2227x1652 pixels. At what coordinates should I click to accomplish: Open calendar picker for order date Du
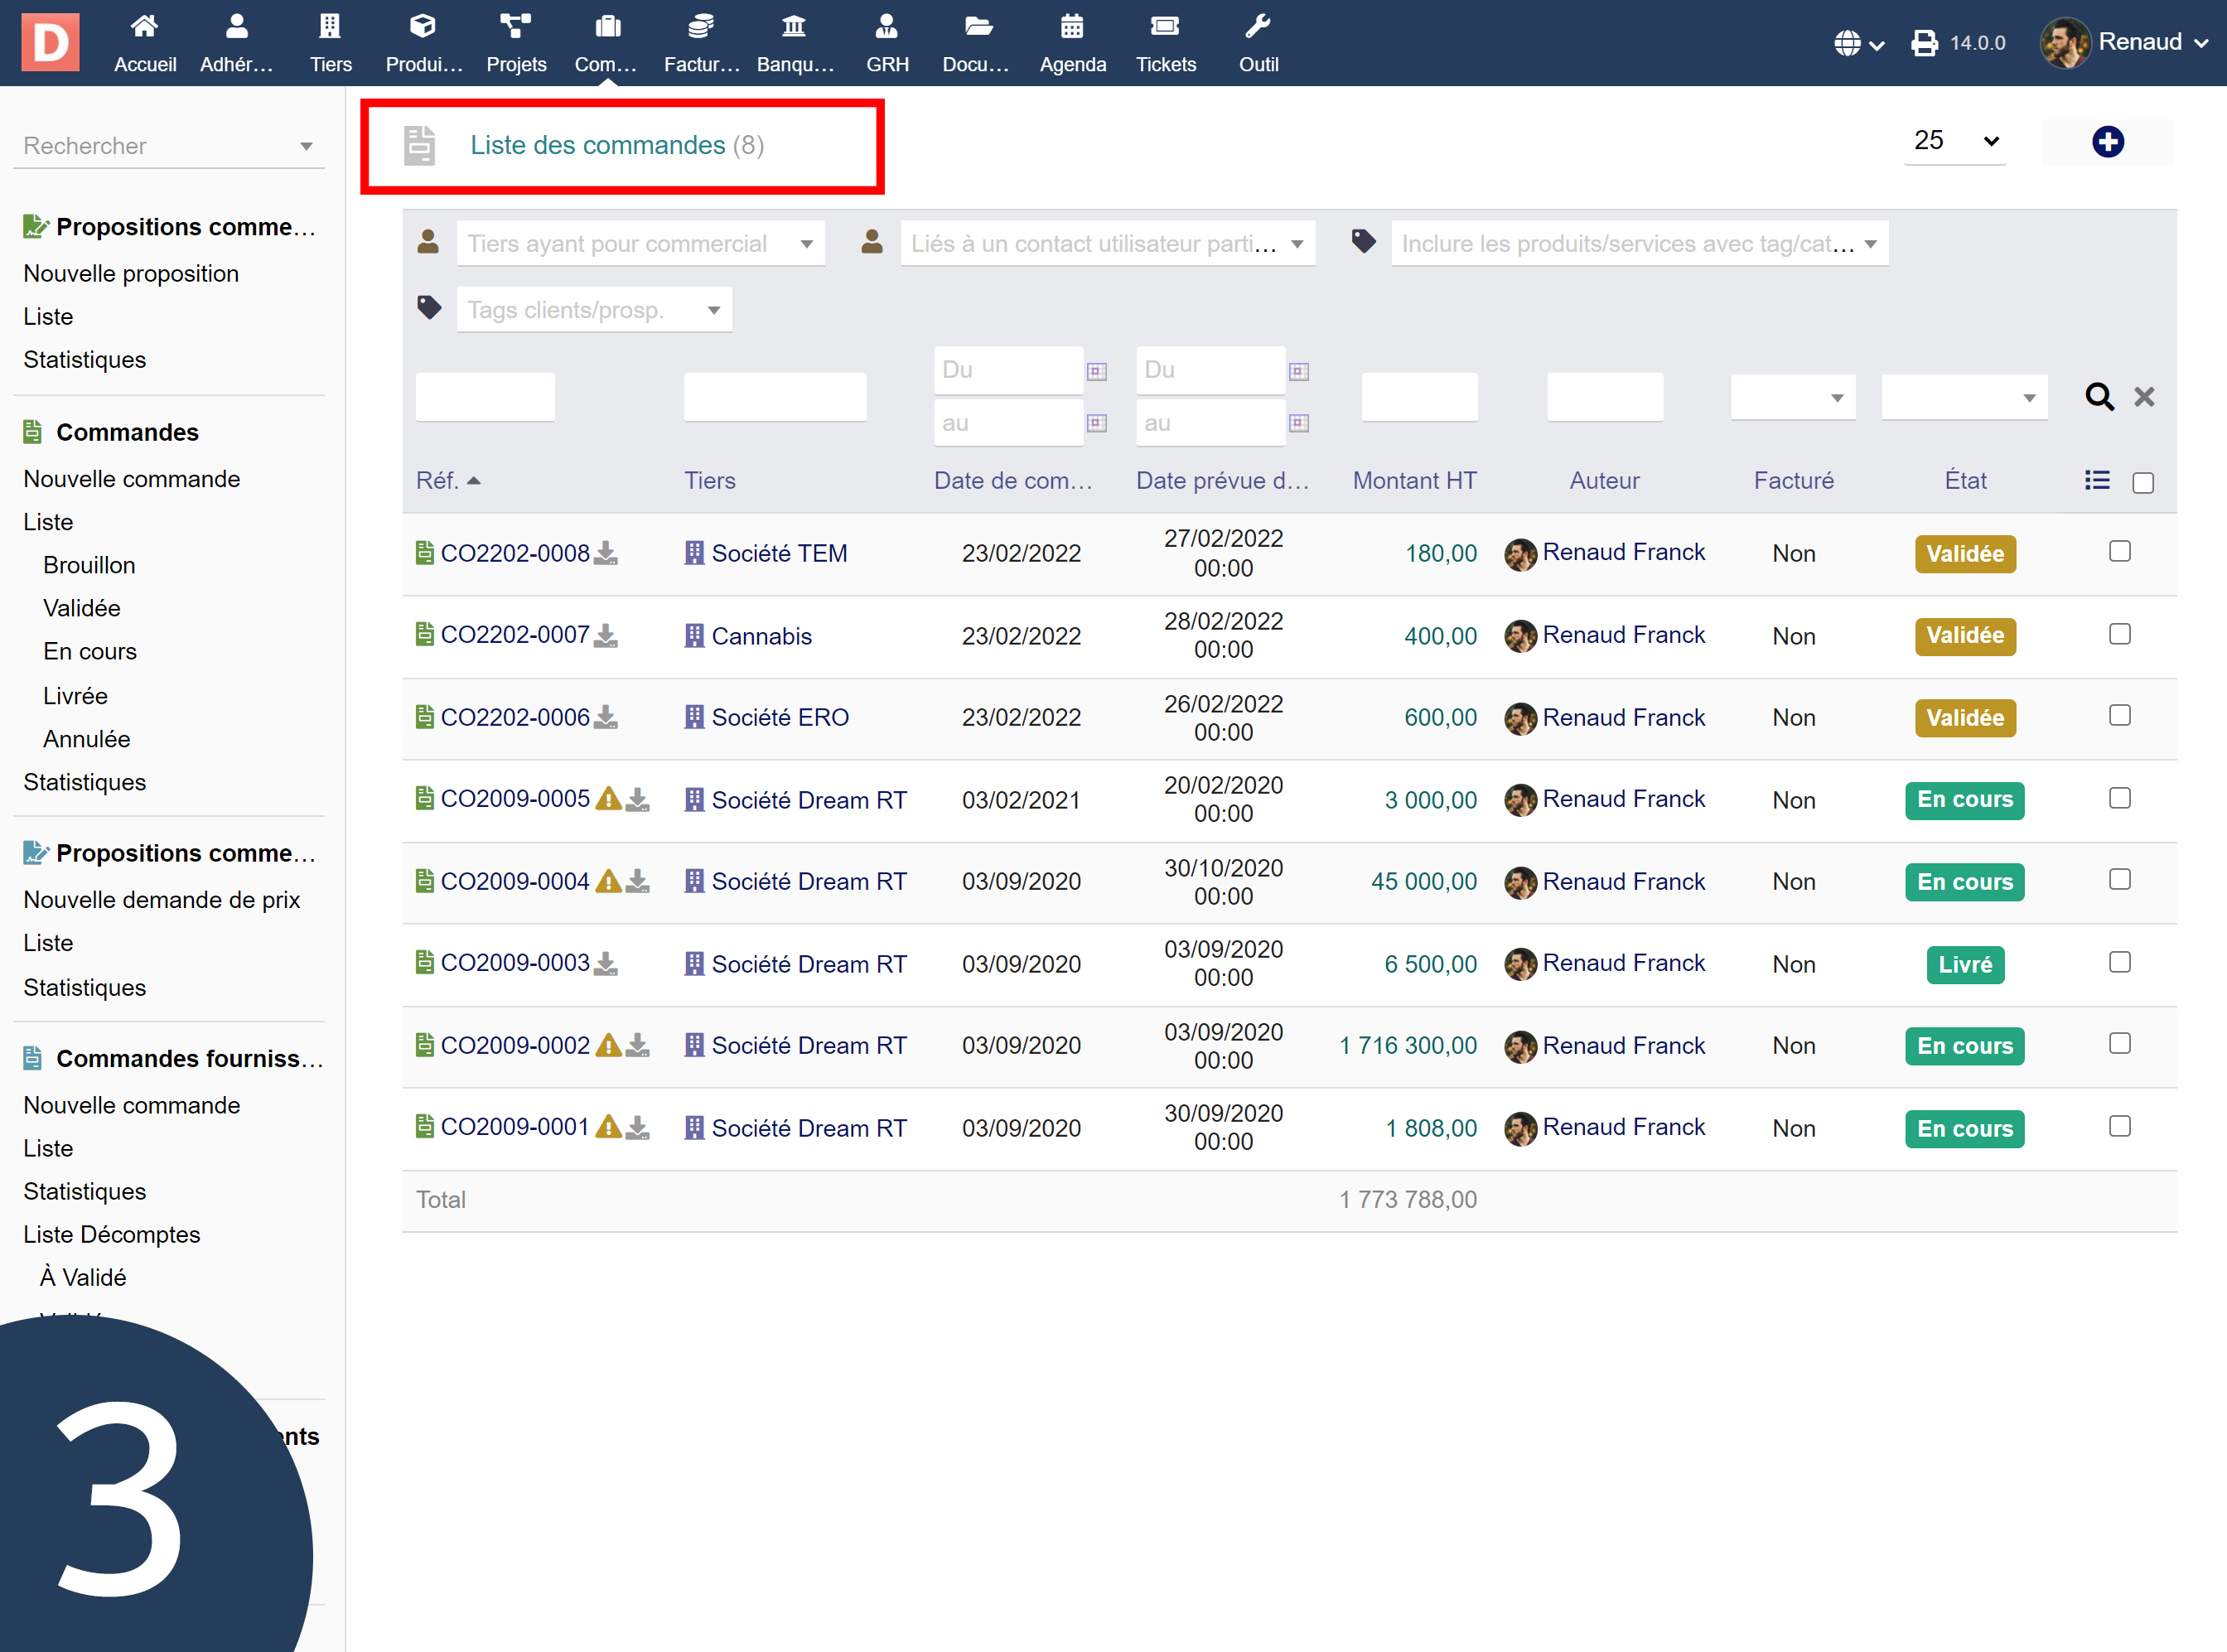click(x=1097, y=371)
